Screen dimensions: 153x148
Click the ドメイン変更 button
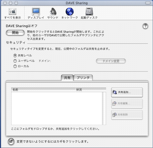[x=111, y=61]
